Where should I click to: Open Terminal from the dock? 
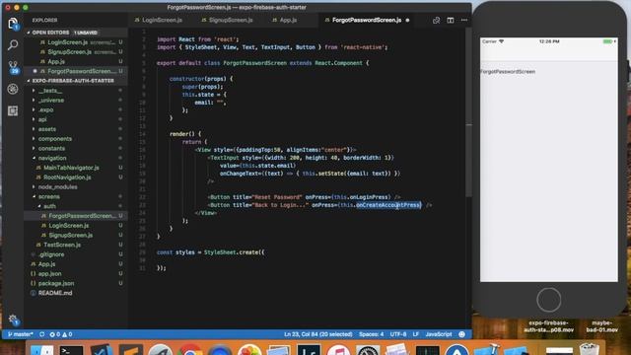pyautogui.click(x=71, y=350)
